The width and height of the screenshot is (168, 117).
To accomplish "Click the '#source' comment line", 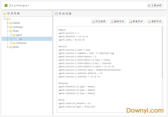I will [x=63, y=47].
